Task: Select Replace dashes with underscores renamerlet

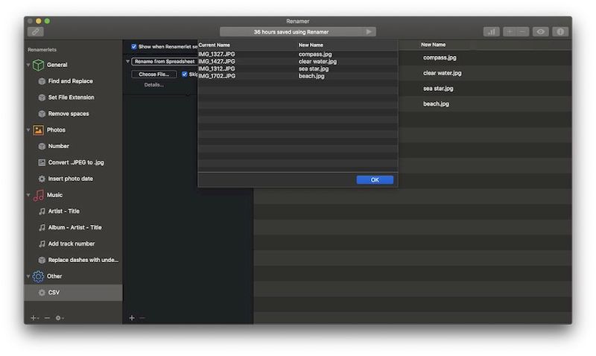Action: point(83,260)
